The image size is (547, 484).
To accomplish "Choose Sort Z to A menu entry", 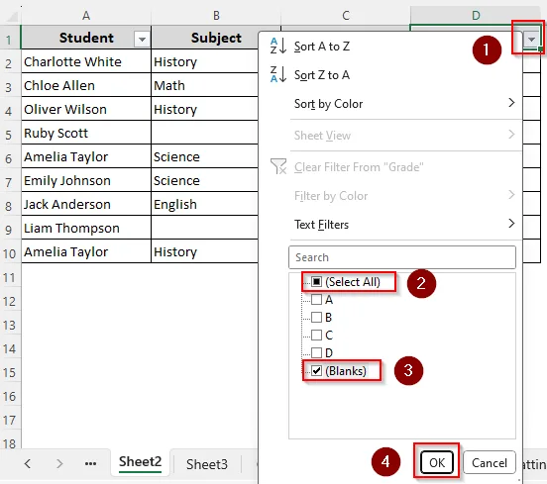I will click(390, 75).
